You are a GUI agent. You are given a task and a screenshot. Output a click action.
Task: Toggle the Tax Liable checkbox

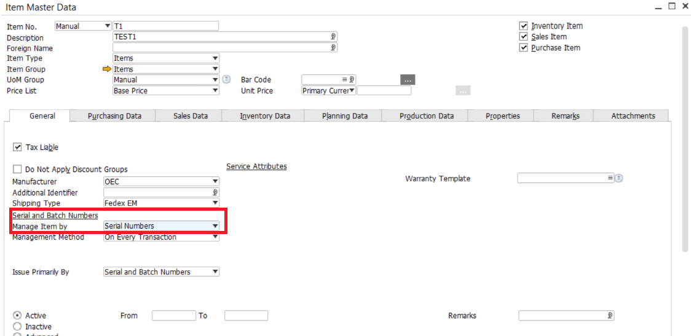tap(17, 147)
